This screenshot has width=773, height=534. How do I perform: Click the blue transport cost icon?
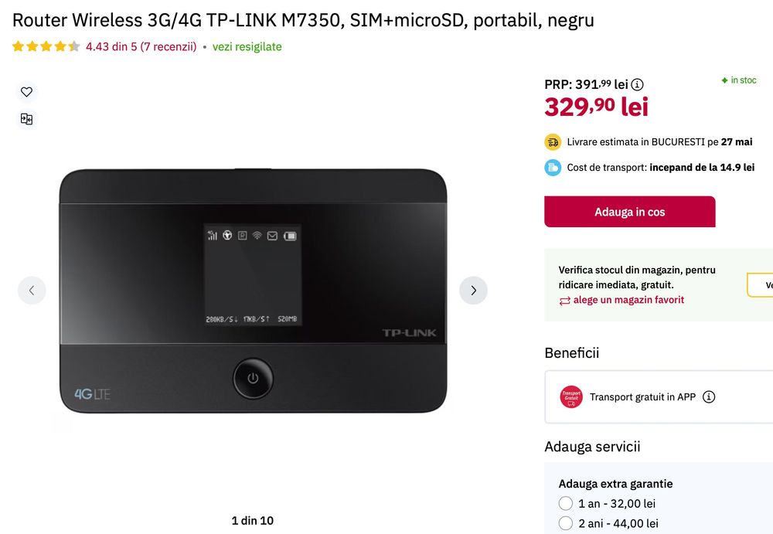pyautogui.click(x=553, y=168)
